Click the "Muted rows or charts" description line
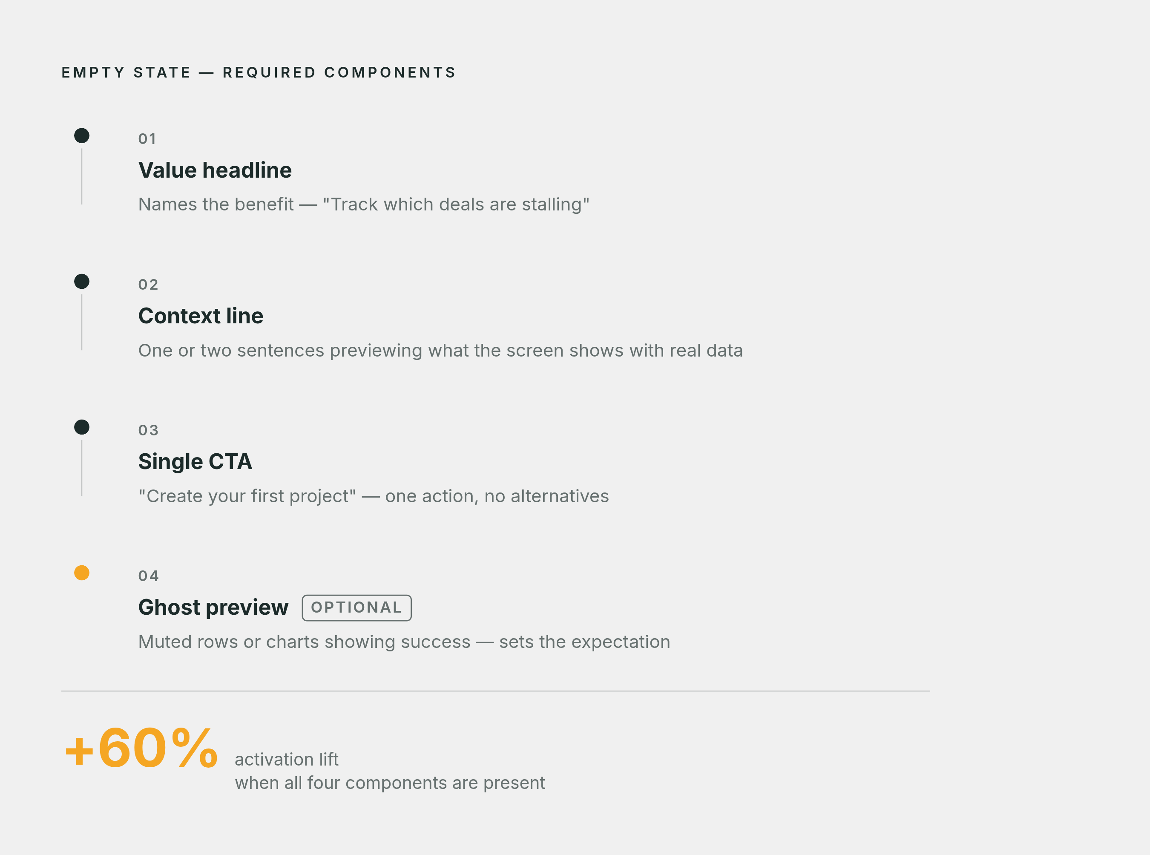The image size is (1150, 855). [404, 642]
